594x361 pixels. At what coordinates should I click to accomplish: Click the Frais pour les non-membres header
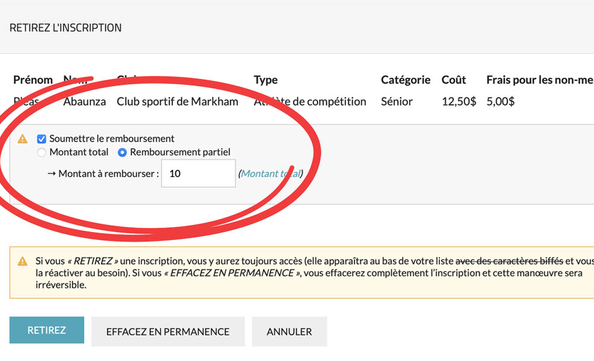[x=539, y=80]
